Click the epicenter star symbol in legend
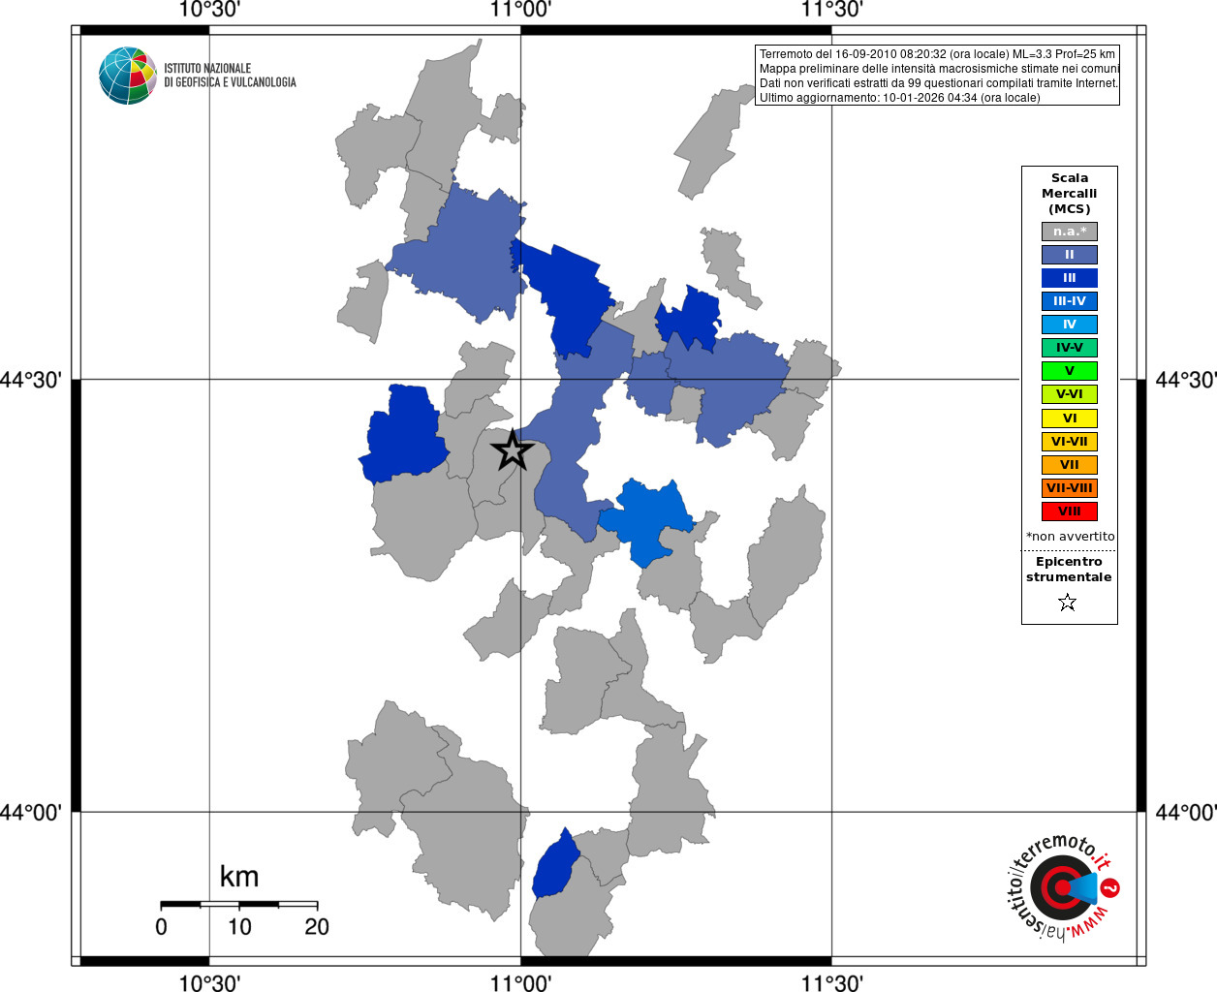 pos(1068,603)
